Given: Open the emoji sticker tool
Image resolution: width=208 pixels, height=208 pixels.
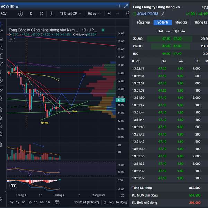Looking at the screenshot, I should (1, 80).
